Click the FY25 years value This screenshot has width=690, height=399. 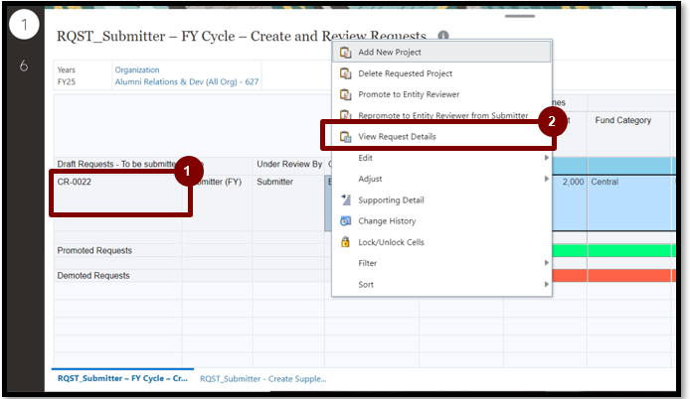[67, 81]
